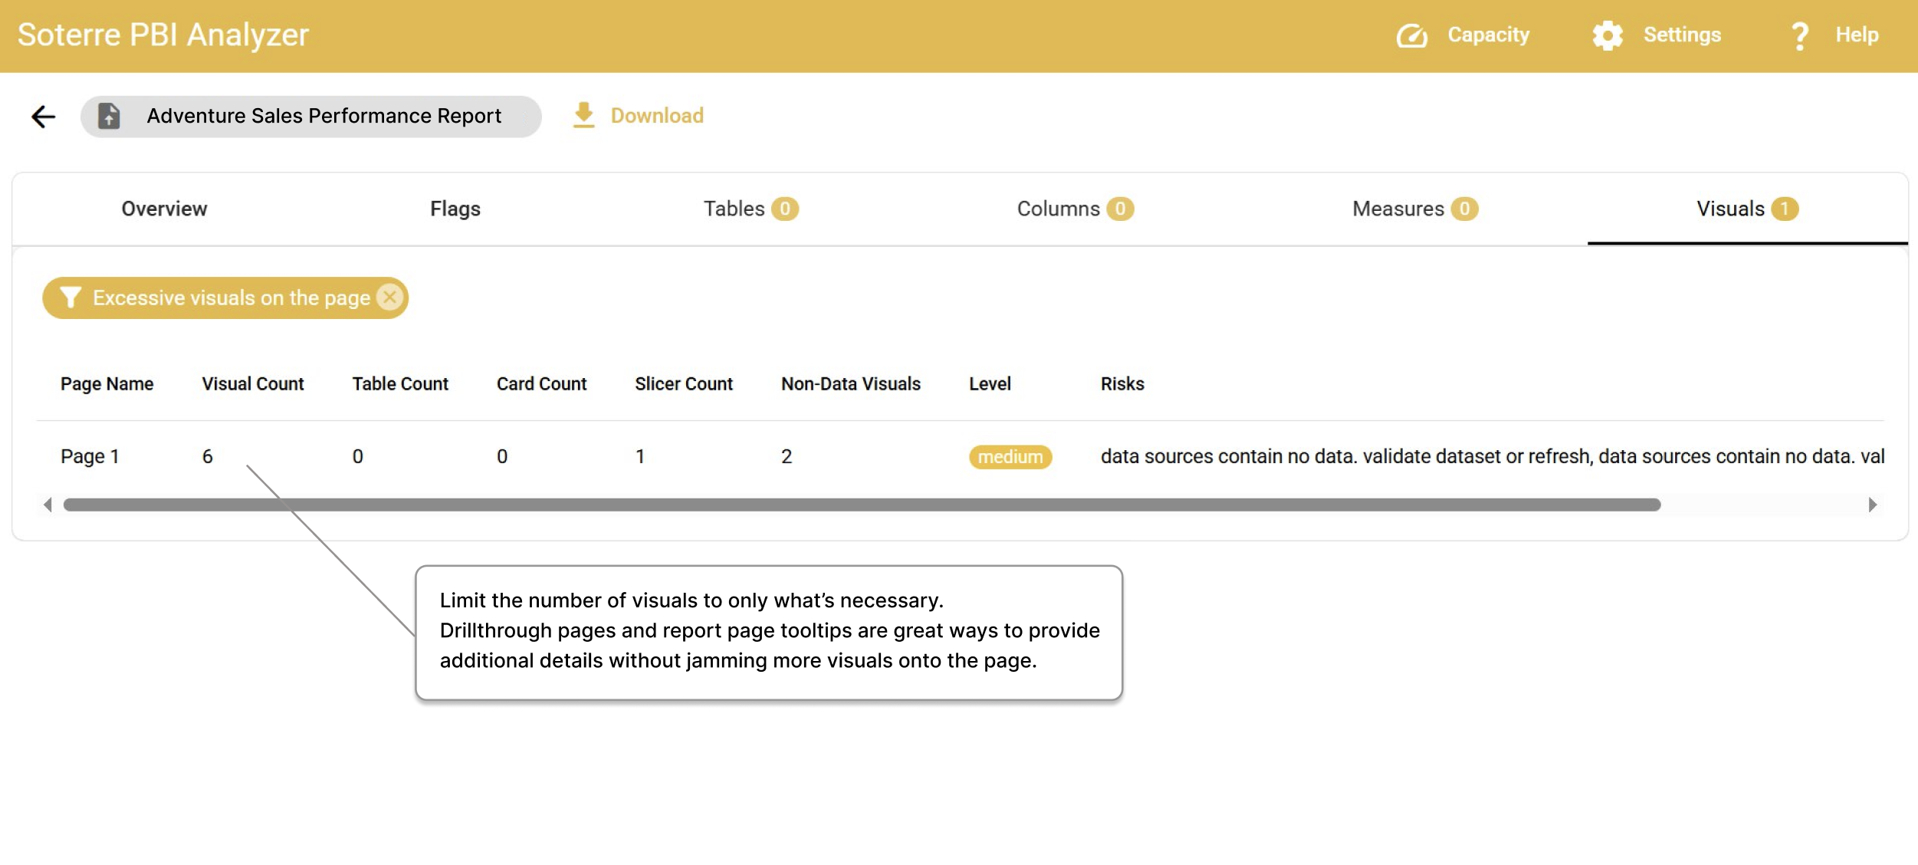Click the filter funnel icon on the chip
1918x865 pixels.
[x=71, y=298]
